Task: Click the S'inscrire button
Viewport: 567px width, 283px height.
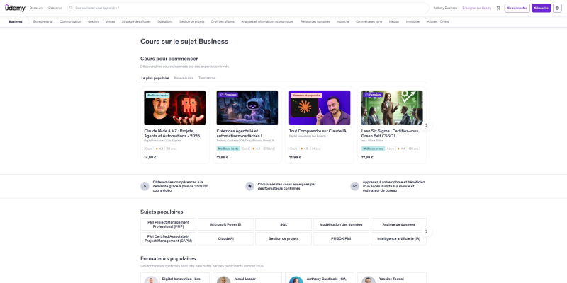Action: [541, 8]
